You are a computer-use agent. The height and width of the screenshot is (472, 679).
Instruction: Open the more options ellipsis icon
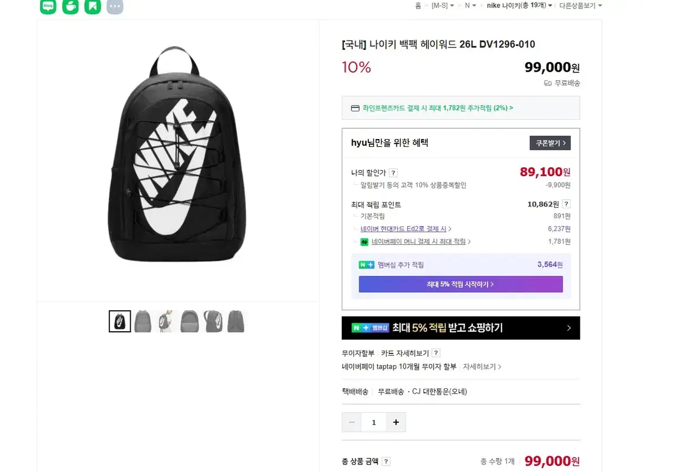tap(114, 6)
